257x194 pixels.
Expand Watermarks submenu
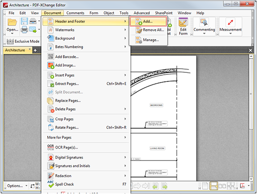tap(86, 30)
